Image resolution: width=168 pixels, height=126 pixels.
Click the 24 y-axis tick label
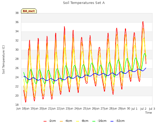pos(17,77)
